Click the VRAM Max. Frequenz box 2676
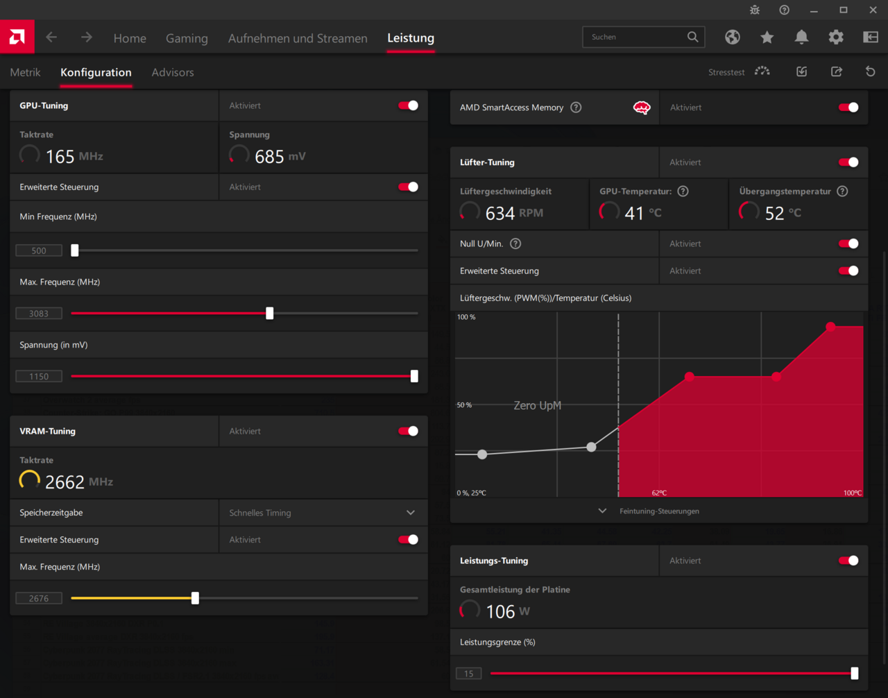This screenshot has width=888, height=698. [39, 598]
